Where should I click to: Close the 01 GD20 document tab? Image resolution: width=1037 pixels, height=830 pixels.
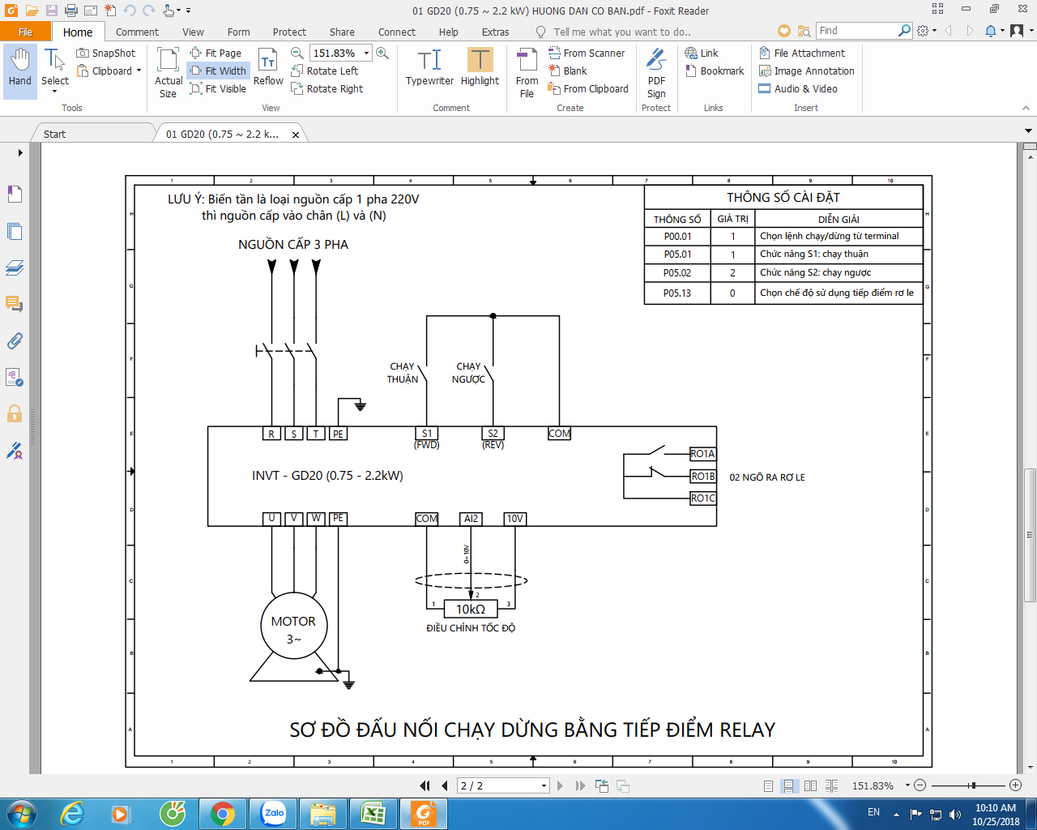[295, 135]
